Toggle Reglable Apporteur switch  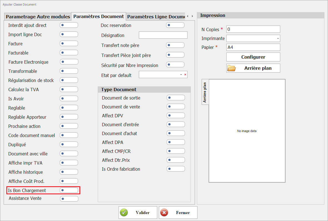69,117
